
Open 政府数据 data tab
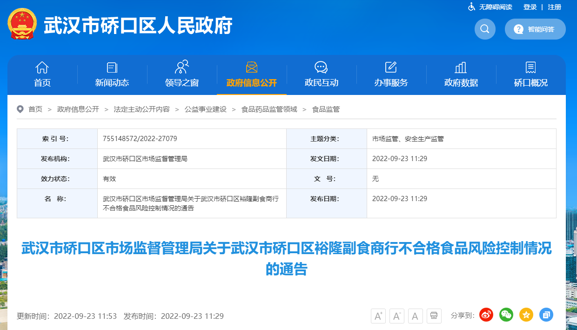click(x=461, y=74)
